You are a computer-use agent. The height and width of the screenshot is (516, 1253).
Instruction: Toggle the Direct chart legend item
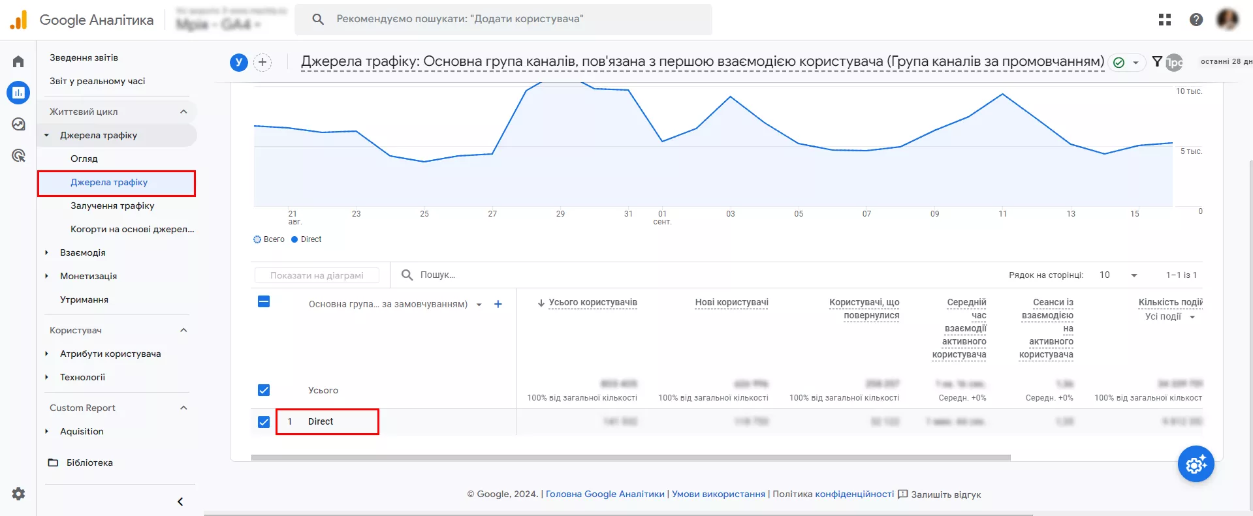point(306,239)
